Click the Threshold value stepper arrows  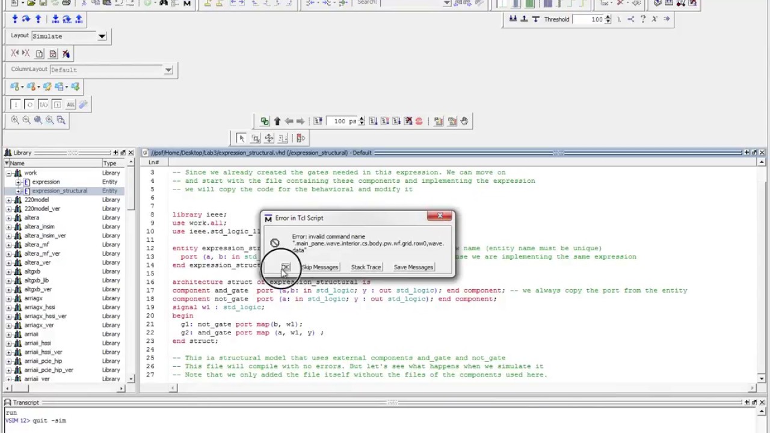click(x=608, y=19)
